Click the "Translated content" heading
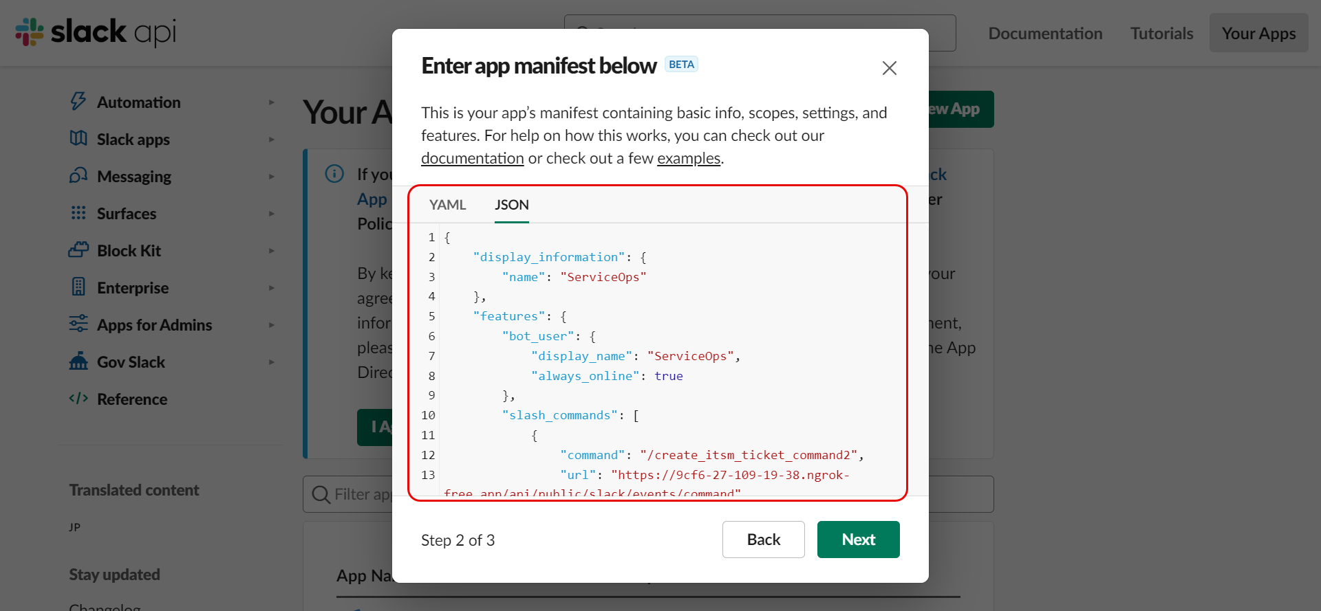This screenshot has height=611, width=1321. (x=134, y=490)
